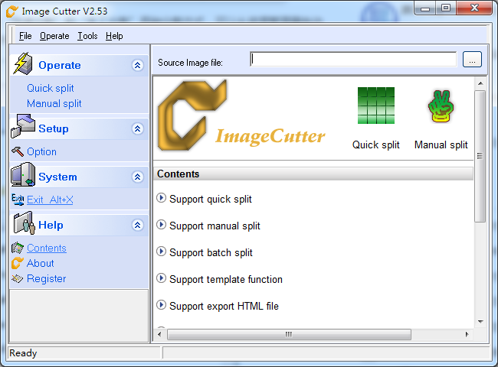Click the horizontal scrollbar thumb
498x367 pixels.
289,334
